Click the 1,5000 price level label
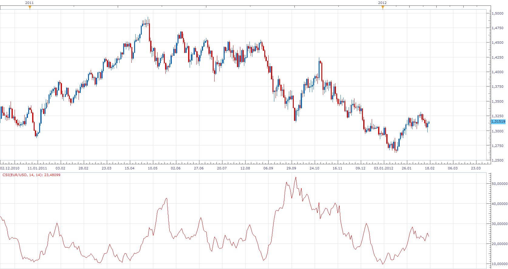 pyautogui.click(x=498, y=13)
